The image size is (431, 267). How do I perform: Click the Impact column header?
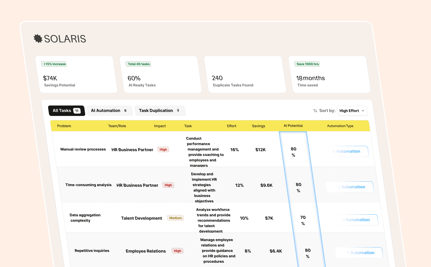tap(160, 126)
